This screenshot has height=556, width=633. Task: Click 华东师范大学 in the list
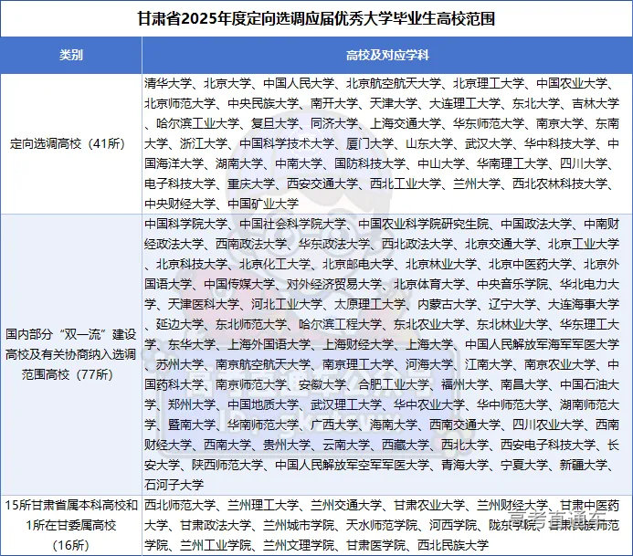click(x=489, y=123)
